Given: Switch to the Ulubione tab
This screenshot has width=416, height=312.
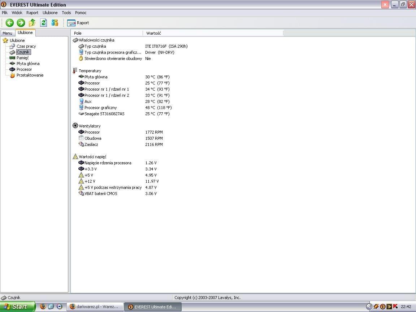Looking at the screenshot, I should click(25, 32).
